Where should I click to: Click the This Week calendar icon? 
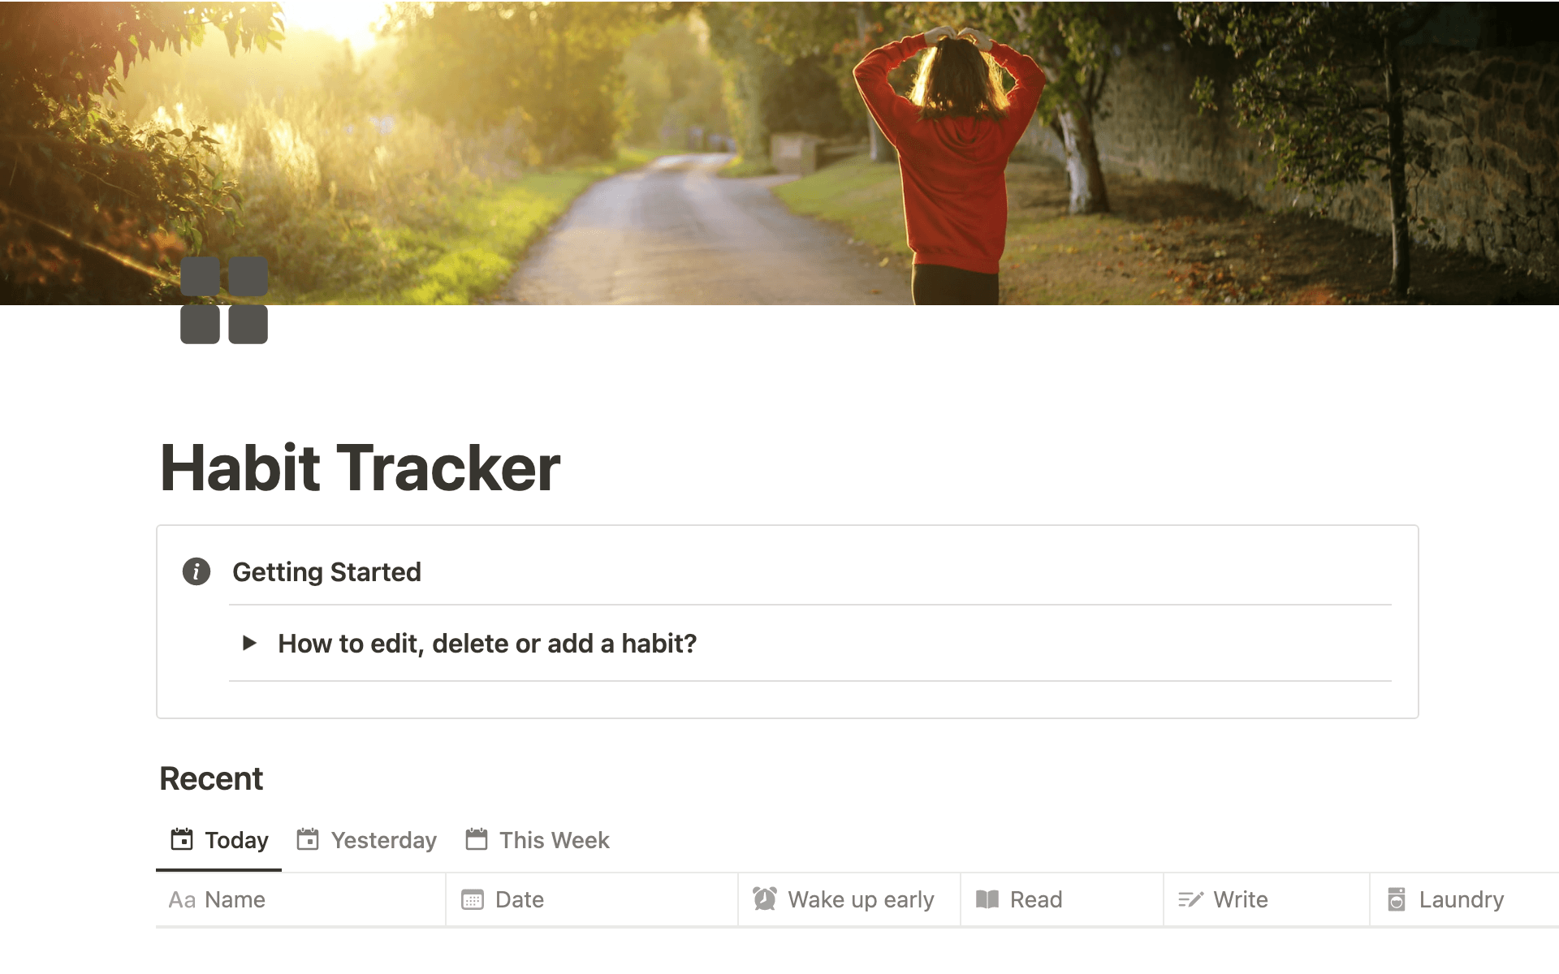point(477,839)
